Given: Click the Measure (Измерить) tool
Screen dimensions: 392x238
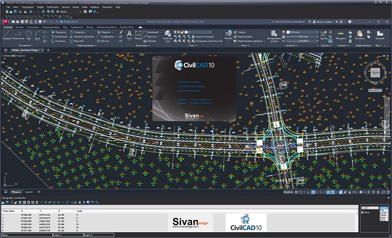Looking at the screenshot, I should (x=340, y=35).
